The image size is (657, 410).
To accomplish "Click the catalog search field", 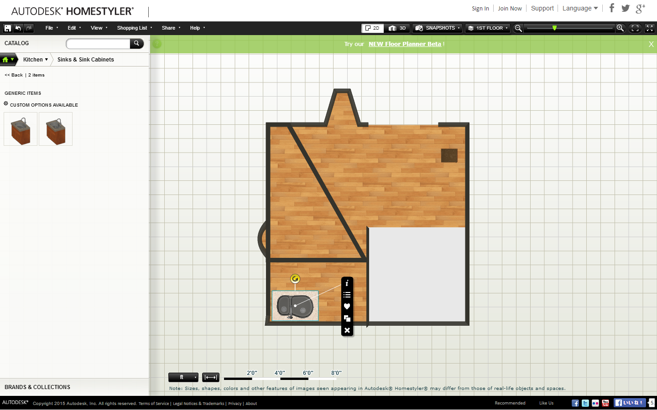I will (98, 44).
